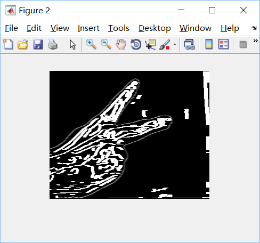Toggle the Edit Plot arrow tool
The height and width of the screenshot is (243, 260).
[x=73, y=44]
